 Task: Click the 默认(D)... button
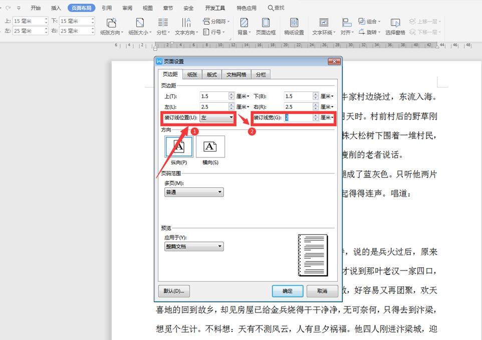click(x=174, y=290)
